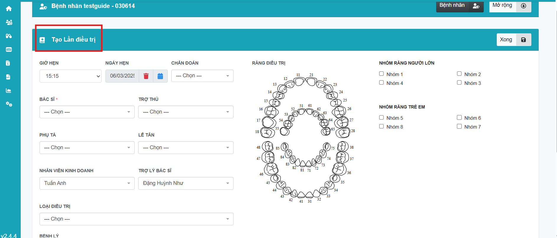557x238 pixels.
Task: Clear appointment date with the red trash icon
Action: [x=146, y=76]
